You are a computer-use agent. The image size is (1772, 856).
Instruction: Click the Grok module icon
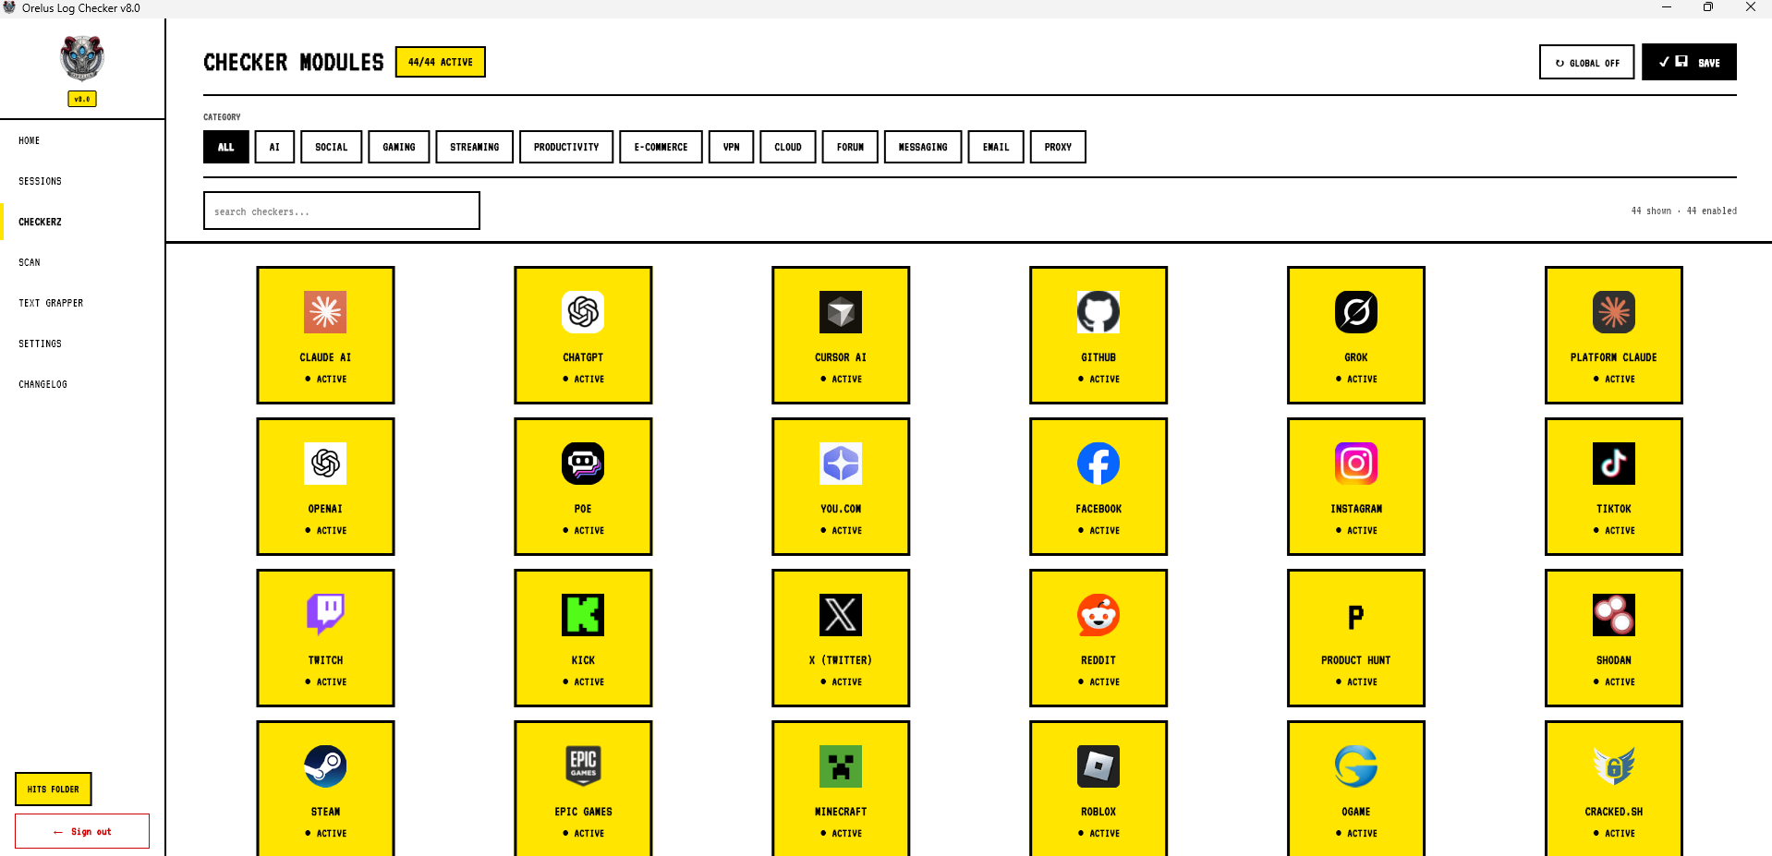tap(1356, 312)
